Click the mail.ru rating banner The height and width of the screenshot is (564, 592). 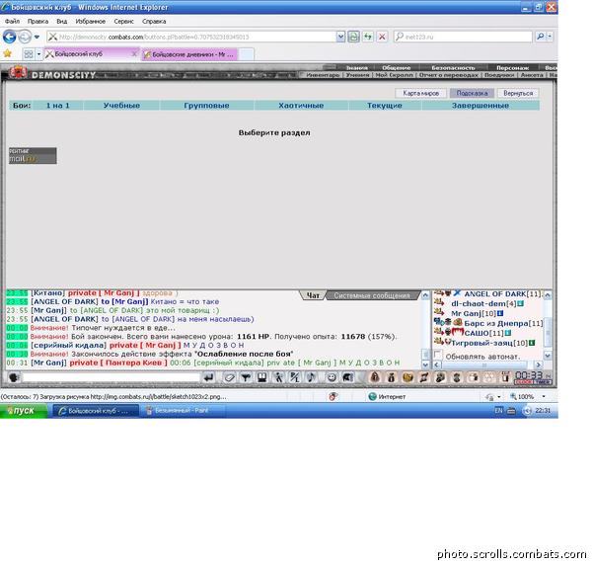(33, 156)
